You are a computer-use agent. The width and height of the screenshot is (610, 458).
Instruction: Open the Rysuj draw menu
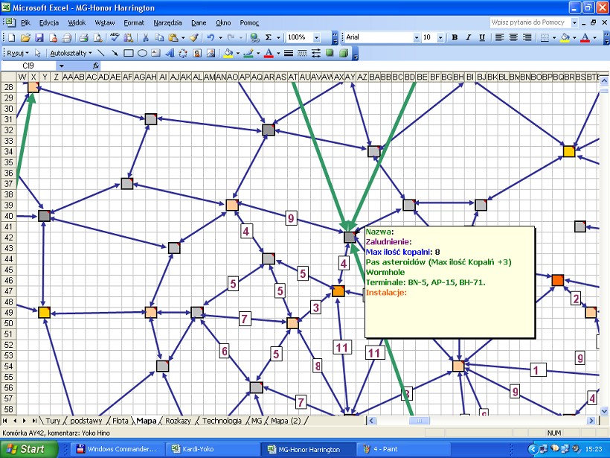click(18, 53)
